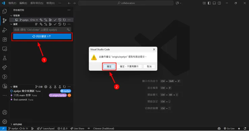Focus the commit message input field
Viewport: 249px width, 131px height.
[42, 30]
